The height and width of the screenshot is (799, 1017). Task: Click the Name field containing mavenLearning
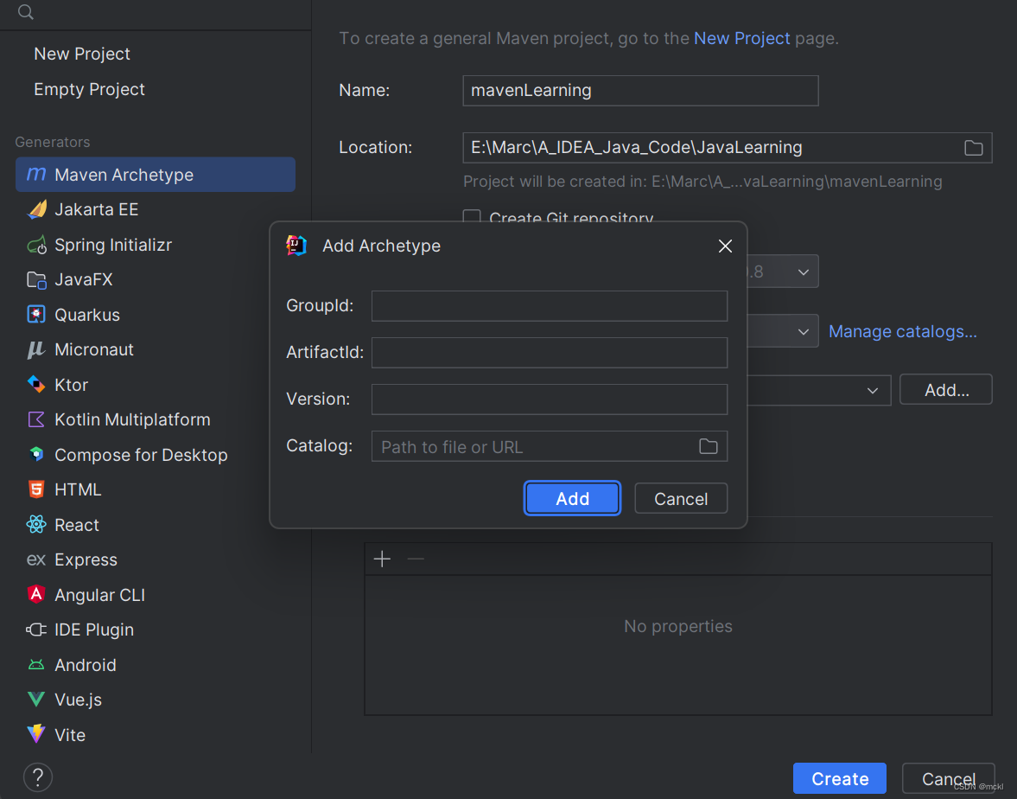coord(640,90)
